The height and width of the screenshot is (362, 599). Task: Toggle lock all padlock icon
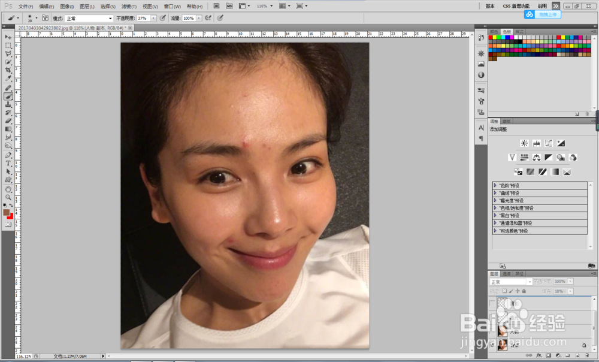point(524,291)
